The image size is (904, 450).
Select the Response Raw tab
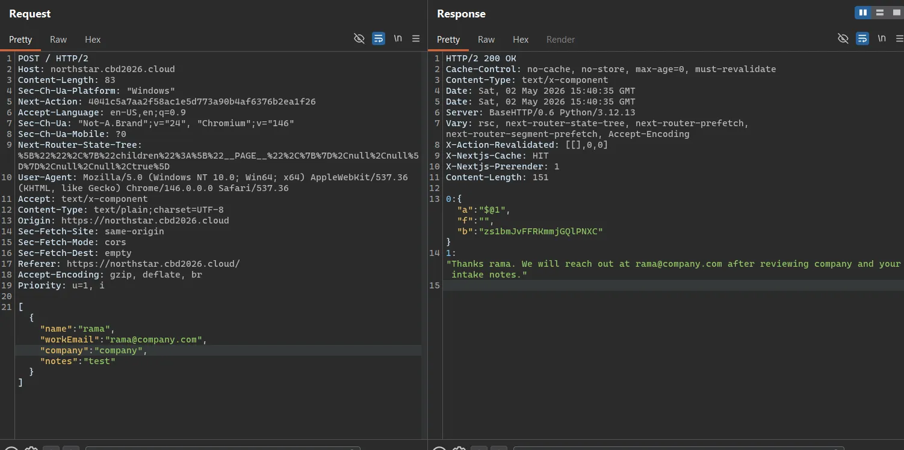486,39
